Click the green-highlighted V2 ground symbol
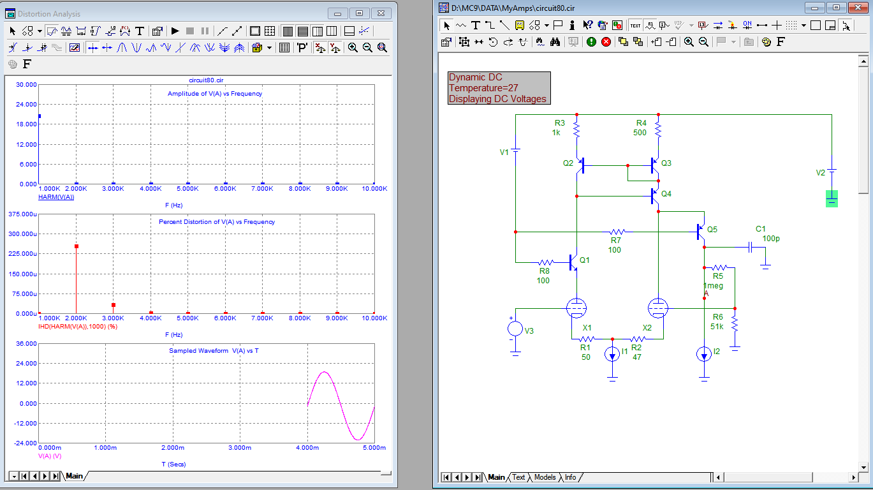The image size is (873, 490). 832,198
